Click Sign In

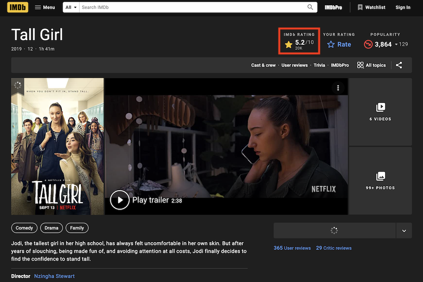tap(403, 7)
